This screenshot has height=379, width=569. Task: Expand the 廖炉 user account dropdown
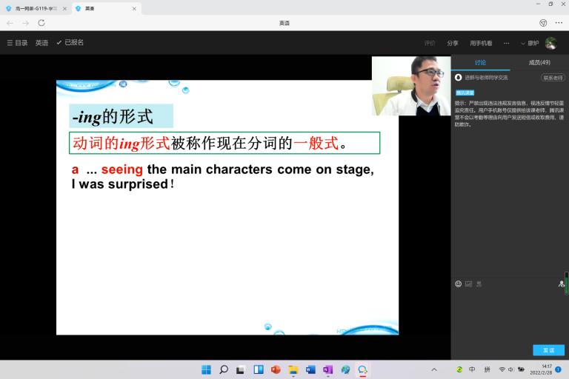pyautogui.click(x=532, y=43)
